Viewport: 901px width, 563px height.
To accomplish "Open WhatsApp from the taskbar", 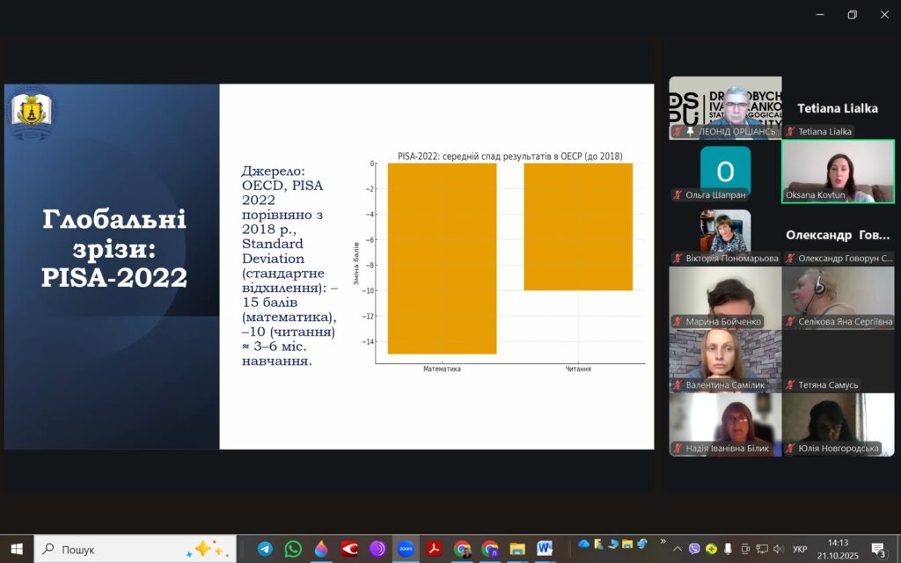I will [x=293, y=549].
